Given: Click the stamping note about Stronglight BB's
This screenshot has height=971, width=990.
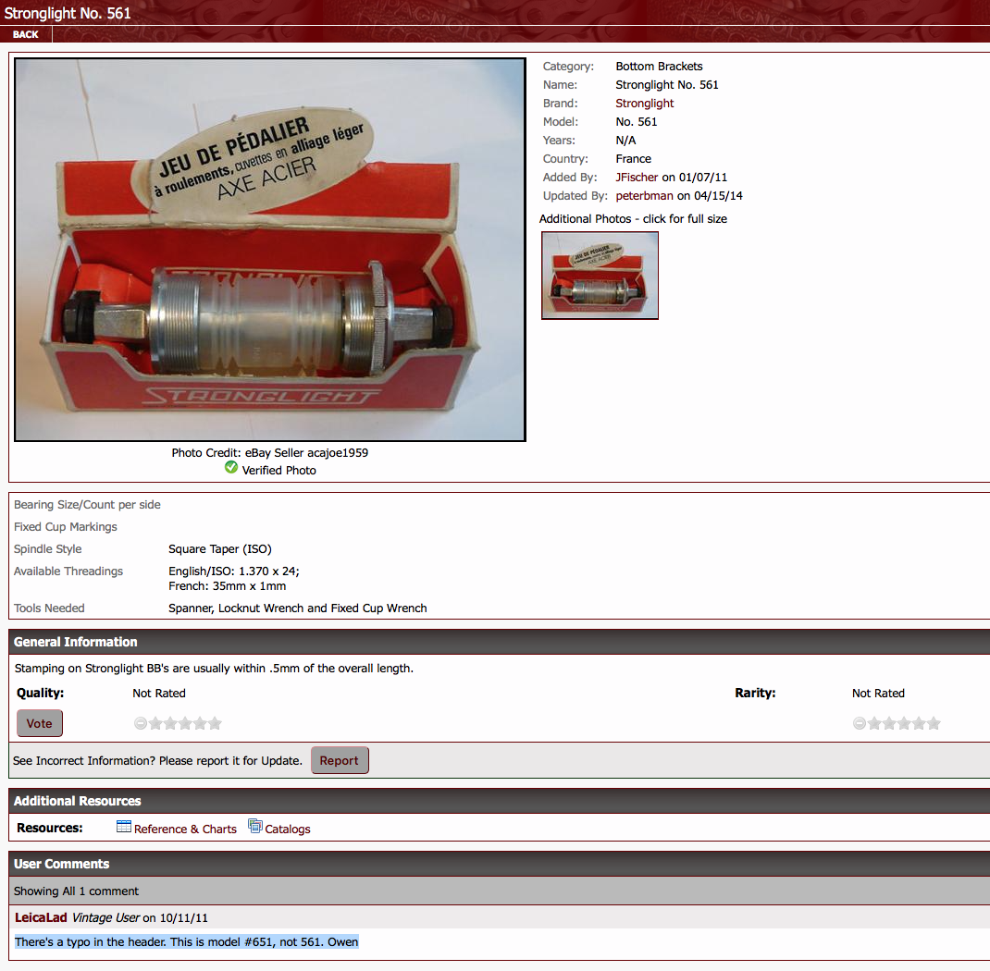Looking at the screenshot, I should click(214, 669).
